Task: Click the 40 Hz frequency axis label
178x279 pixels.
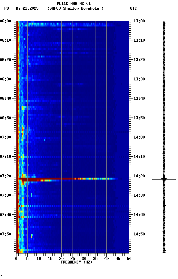Action: pos(106,259)
